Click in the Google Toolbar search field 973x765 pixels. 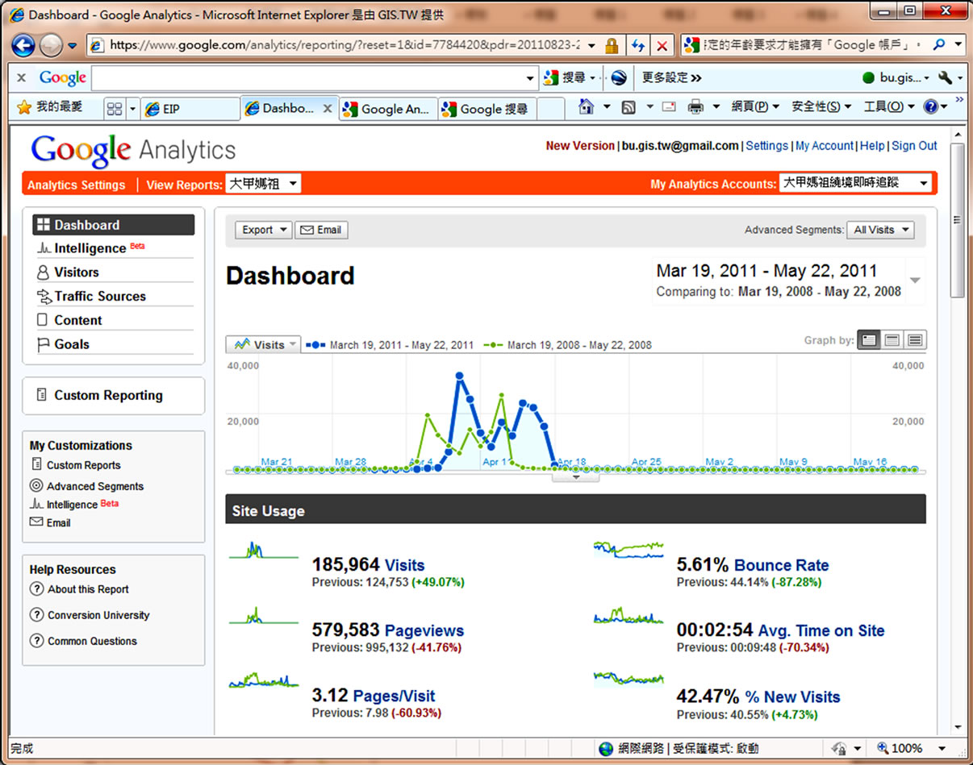308,77
